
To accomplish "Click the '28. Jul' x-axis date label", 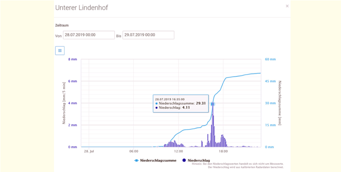I will (x=88, y=151).
